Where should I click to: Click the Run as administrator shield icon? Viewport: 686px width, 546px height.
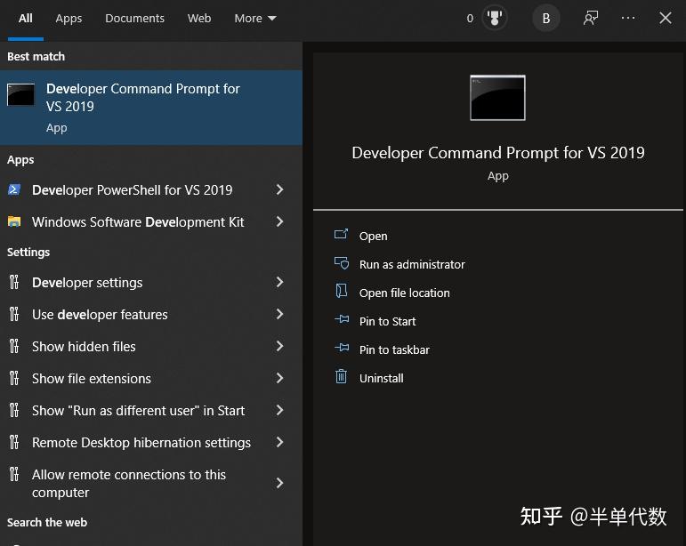pos(342,263)
